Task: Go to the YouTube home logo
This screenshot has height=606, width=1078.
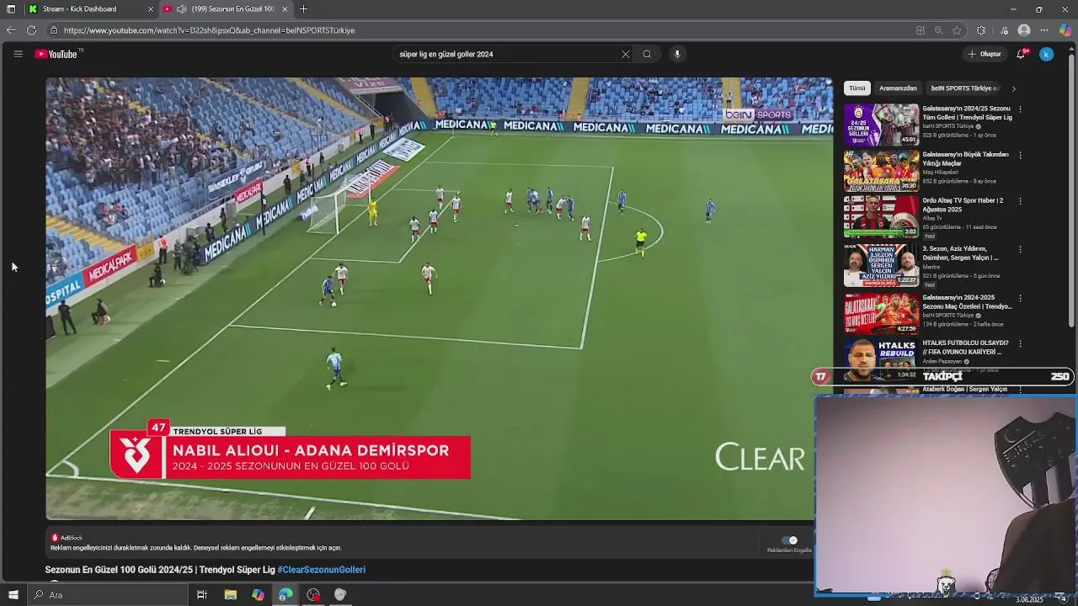Action: pos(56,54)
